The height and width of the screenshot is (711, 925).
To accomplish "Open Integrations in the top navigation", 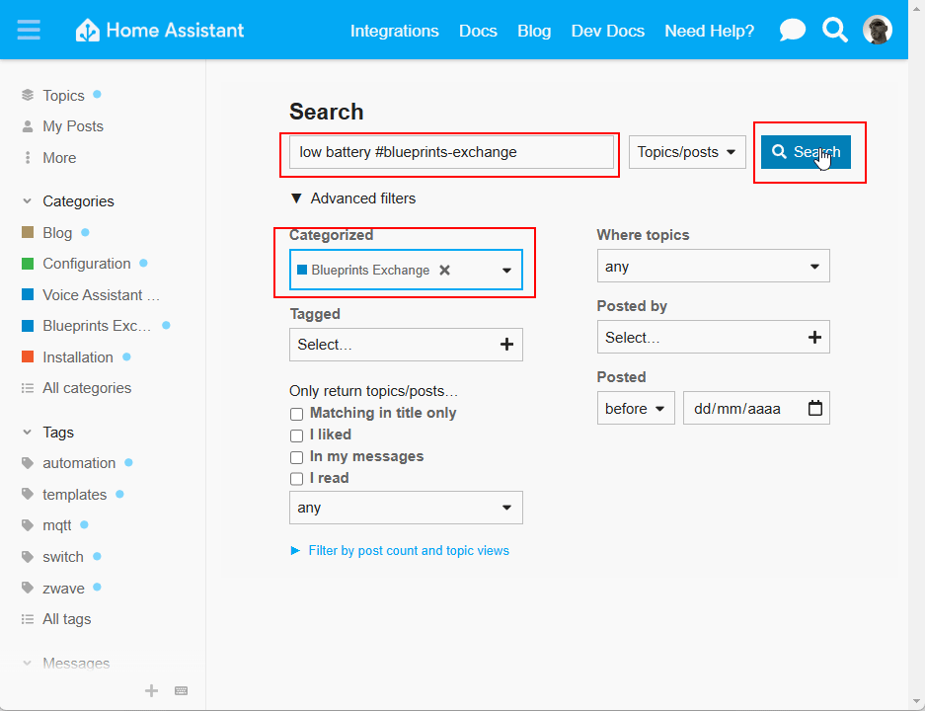I will pos(394,31).
